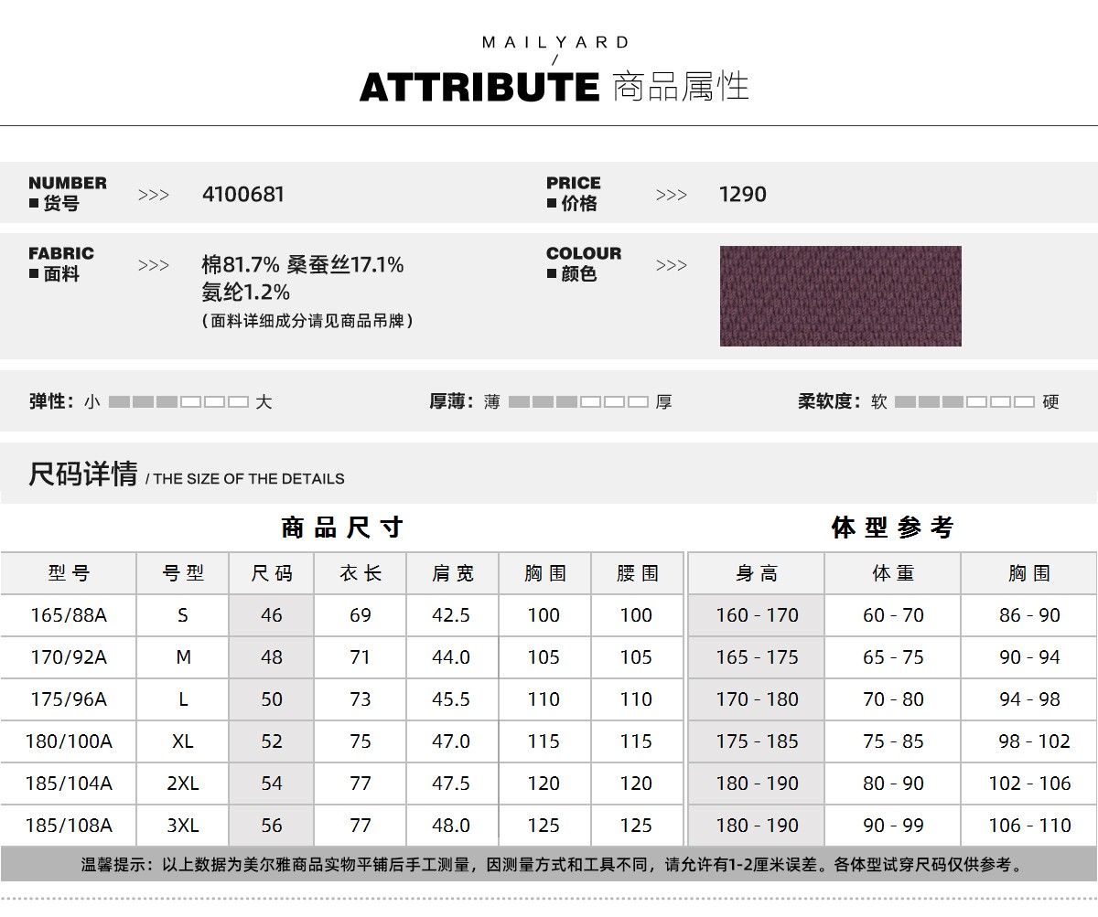
Task: Click the 型号 column header
Action: pyautogui.click(x=69, y=574)
